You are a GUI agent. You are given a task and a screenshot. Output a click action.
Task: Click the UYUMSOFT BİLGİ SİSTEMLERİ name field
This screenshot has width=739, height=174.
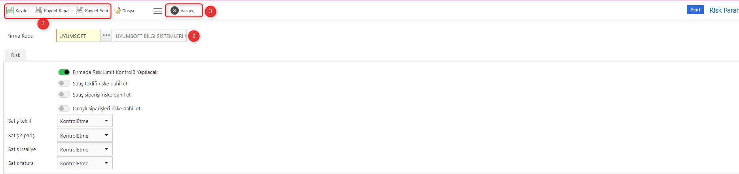pos(150,36)
